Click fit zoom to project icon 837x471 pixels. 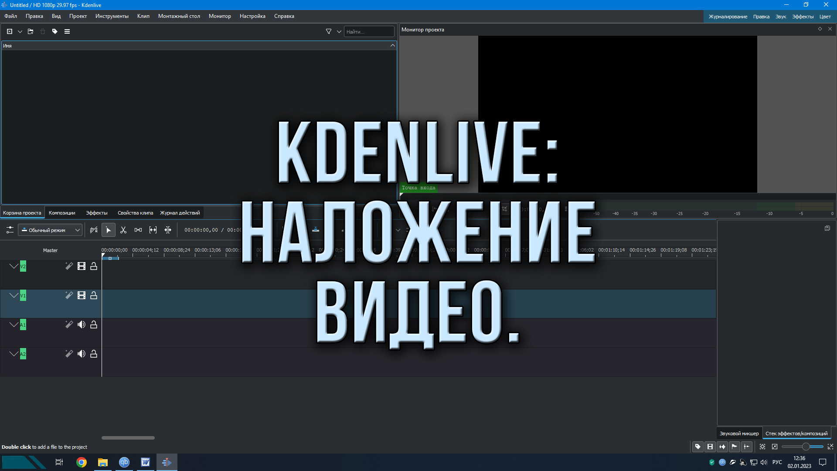[x=762, y=447]
